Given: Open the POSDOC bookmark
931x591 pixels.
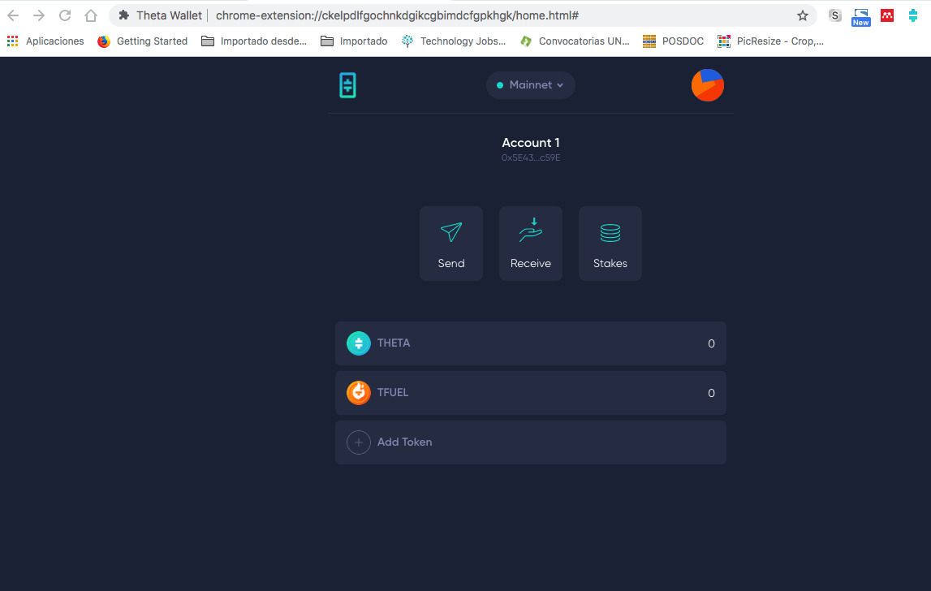Looking at the screenshot, I should pos(673,41).
